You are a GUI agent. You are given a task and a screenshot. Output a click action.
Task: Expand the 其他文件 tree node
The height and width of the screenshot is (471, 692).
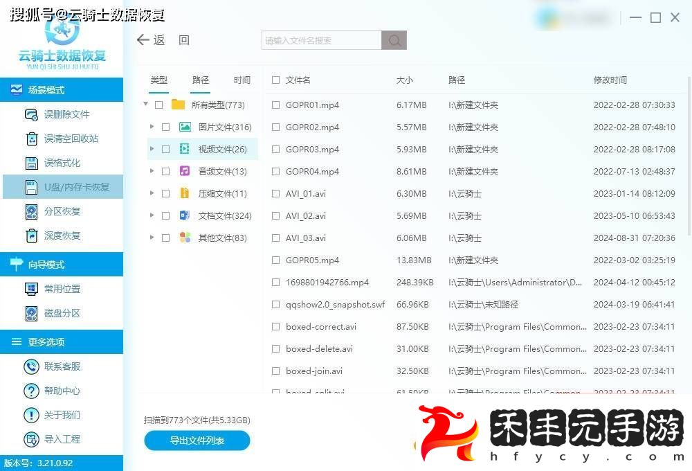tap(152, 238)
